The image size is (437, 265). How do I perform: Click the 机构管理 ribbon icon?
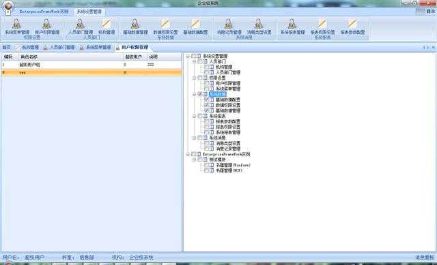coord(107,26)
